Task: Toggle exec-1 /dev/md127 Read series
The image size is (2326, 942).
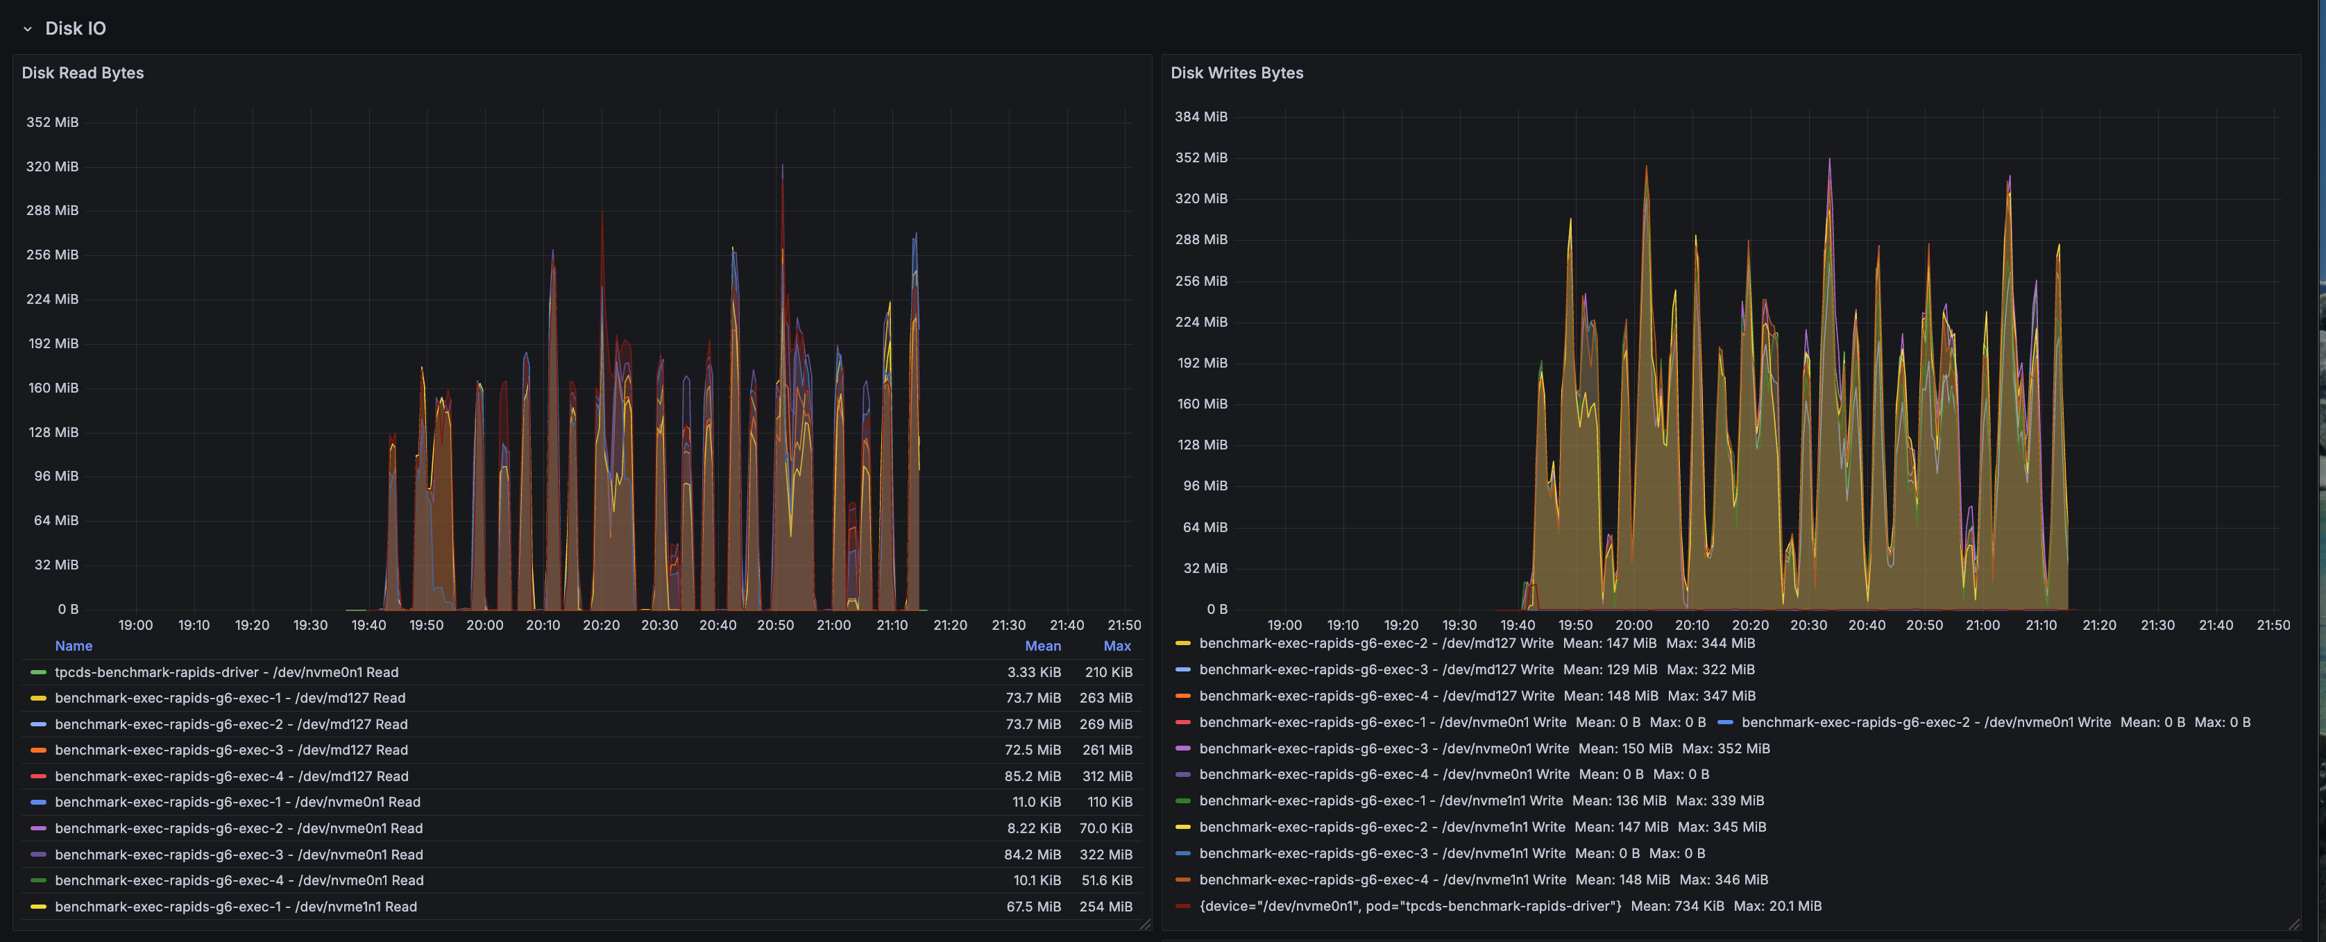Action: tap(230, 699)
